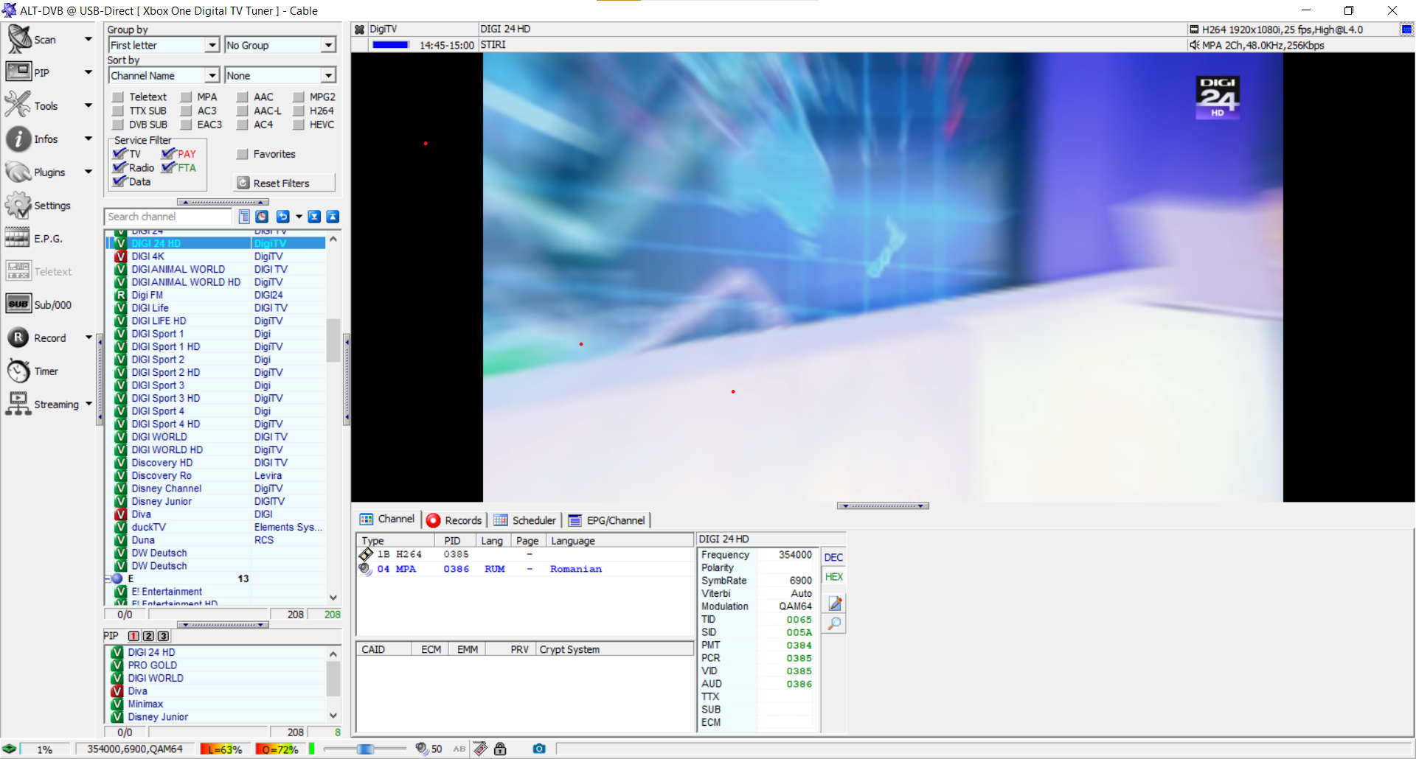Open the Scan tool

pos(19,39)
